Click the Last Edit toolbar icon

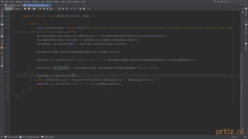[25, 8]
